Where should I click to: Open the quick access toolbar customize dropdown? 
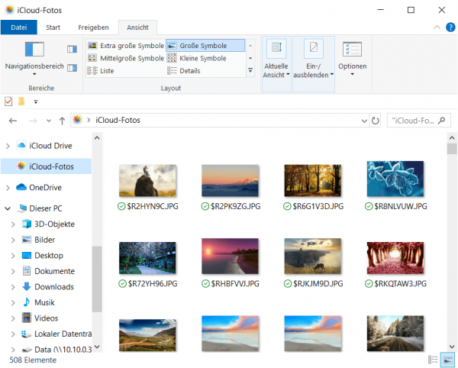coord(36,102)
